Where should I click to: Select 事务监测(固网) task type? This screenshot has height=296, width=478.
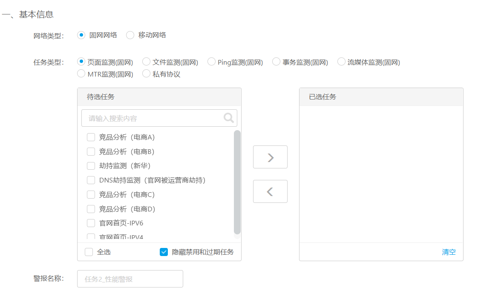(x=276, y=62)
